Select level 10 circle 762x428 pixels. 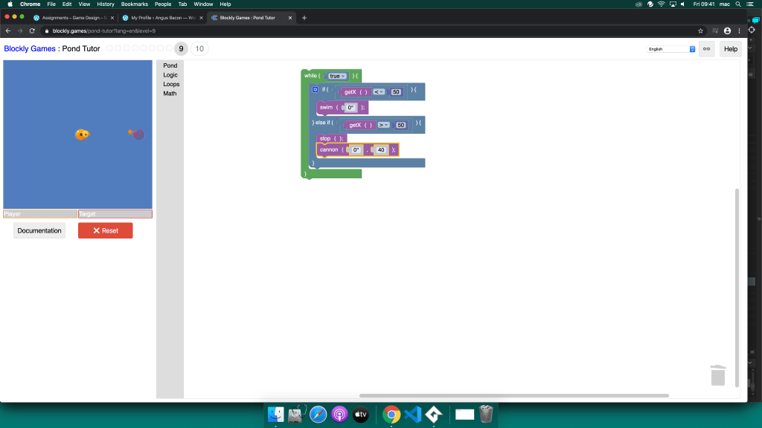coord(199,49)
